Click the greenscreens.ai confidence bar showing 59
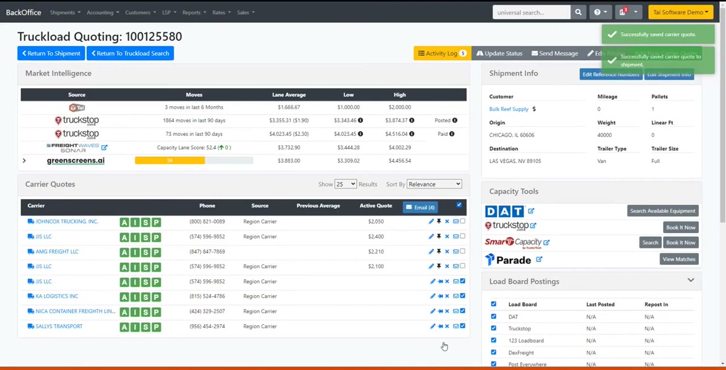This screenshot has width=726, height=370. pos(194,161)
